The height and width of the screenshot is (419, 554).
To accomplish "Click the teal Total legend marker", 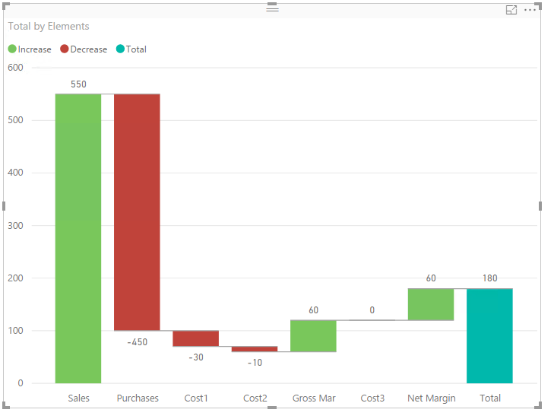I will [120, 49].
